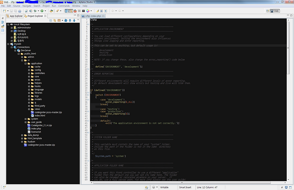
Task: Expand the Administrator folder node
Action: tap(11, 28)
